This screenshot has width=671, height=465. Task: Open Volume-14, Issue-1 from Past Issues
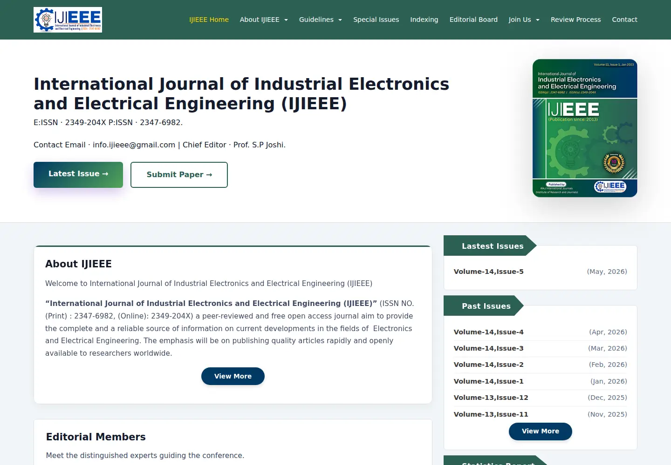coord(489,381)
